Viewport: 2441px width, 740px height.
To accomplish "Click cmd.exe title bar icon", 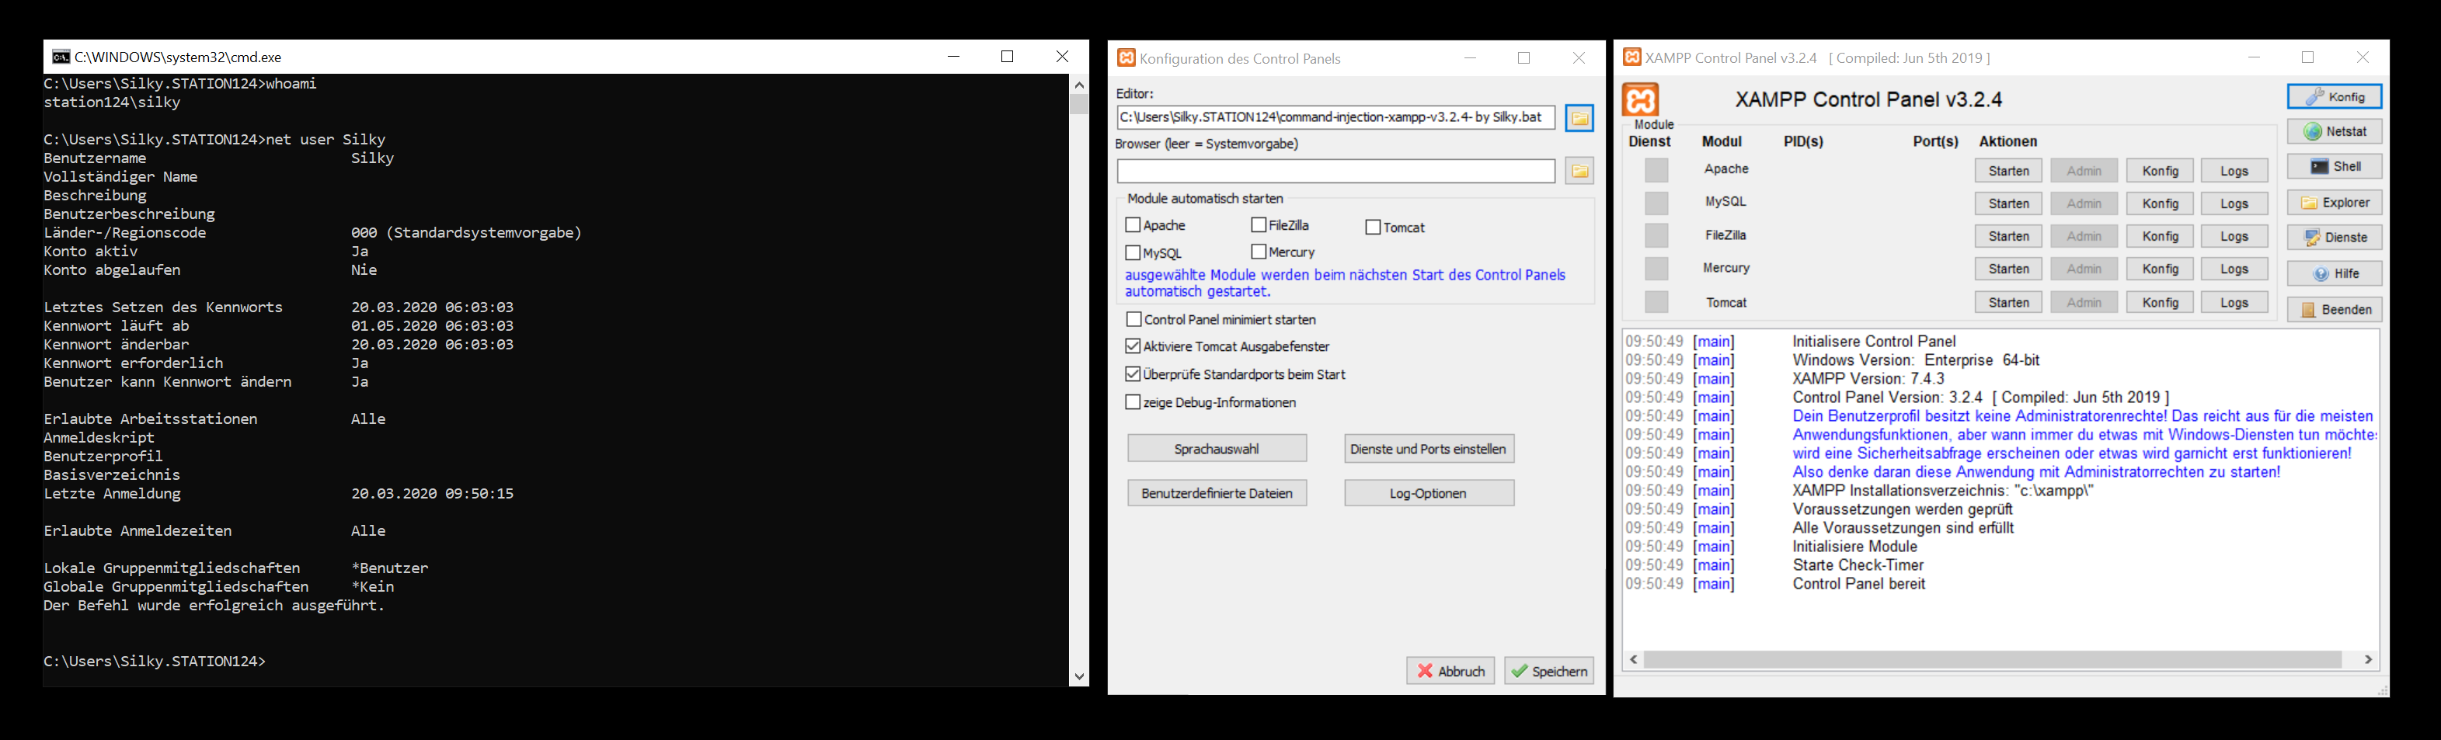I will coord(61,57).
